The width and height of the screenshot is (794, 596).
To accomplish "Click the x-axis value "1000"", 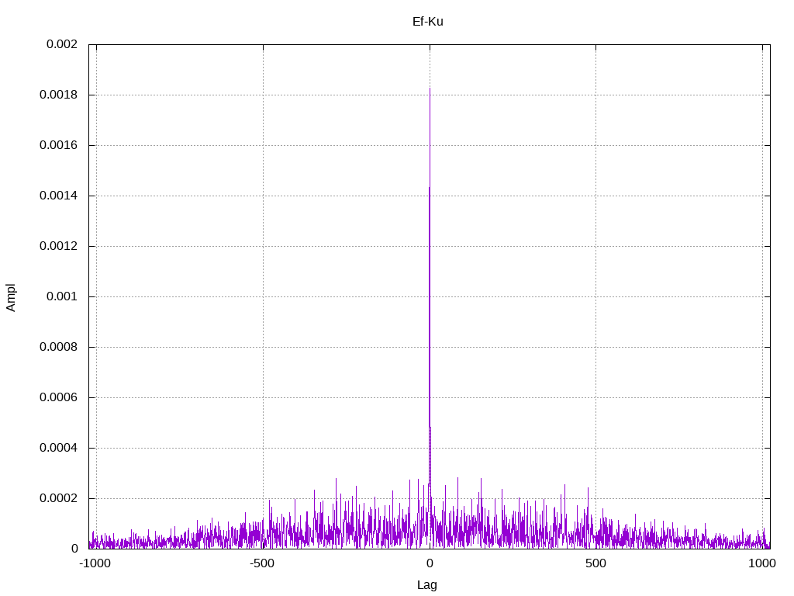I will [762, 563].
